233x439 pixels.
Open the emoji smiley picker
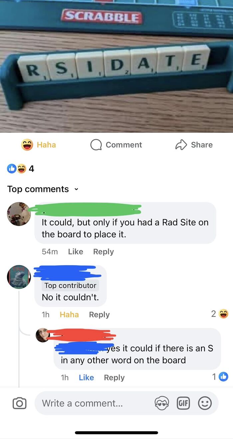[205, 403]
